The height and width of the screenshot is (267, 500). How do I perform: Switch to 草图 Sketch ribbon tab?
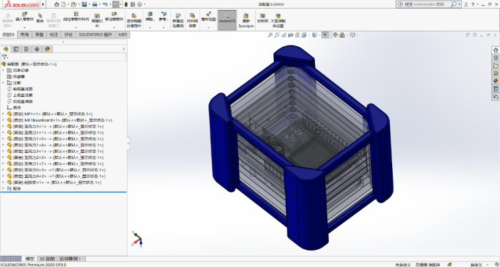point(39,35)
